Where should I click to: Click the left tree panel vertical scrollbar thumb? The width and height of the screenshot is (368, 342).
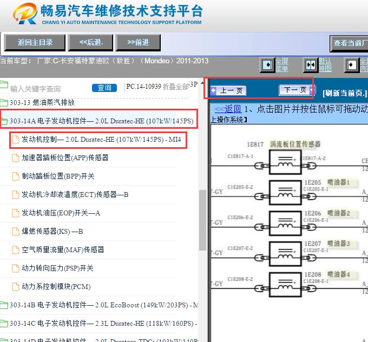tap(202, 220)
